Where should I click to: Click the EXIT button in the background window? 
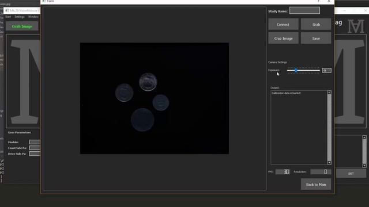click(x=351, y=174)
